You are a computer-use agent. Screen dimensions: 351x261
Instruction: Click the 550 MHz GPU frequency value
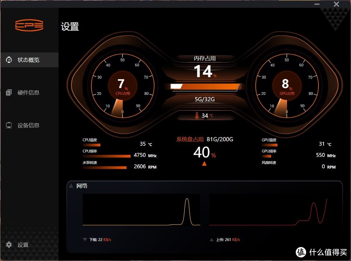[x=326, y=155]
